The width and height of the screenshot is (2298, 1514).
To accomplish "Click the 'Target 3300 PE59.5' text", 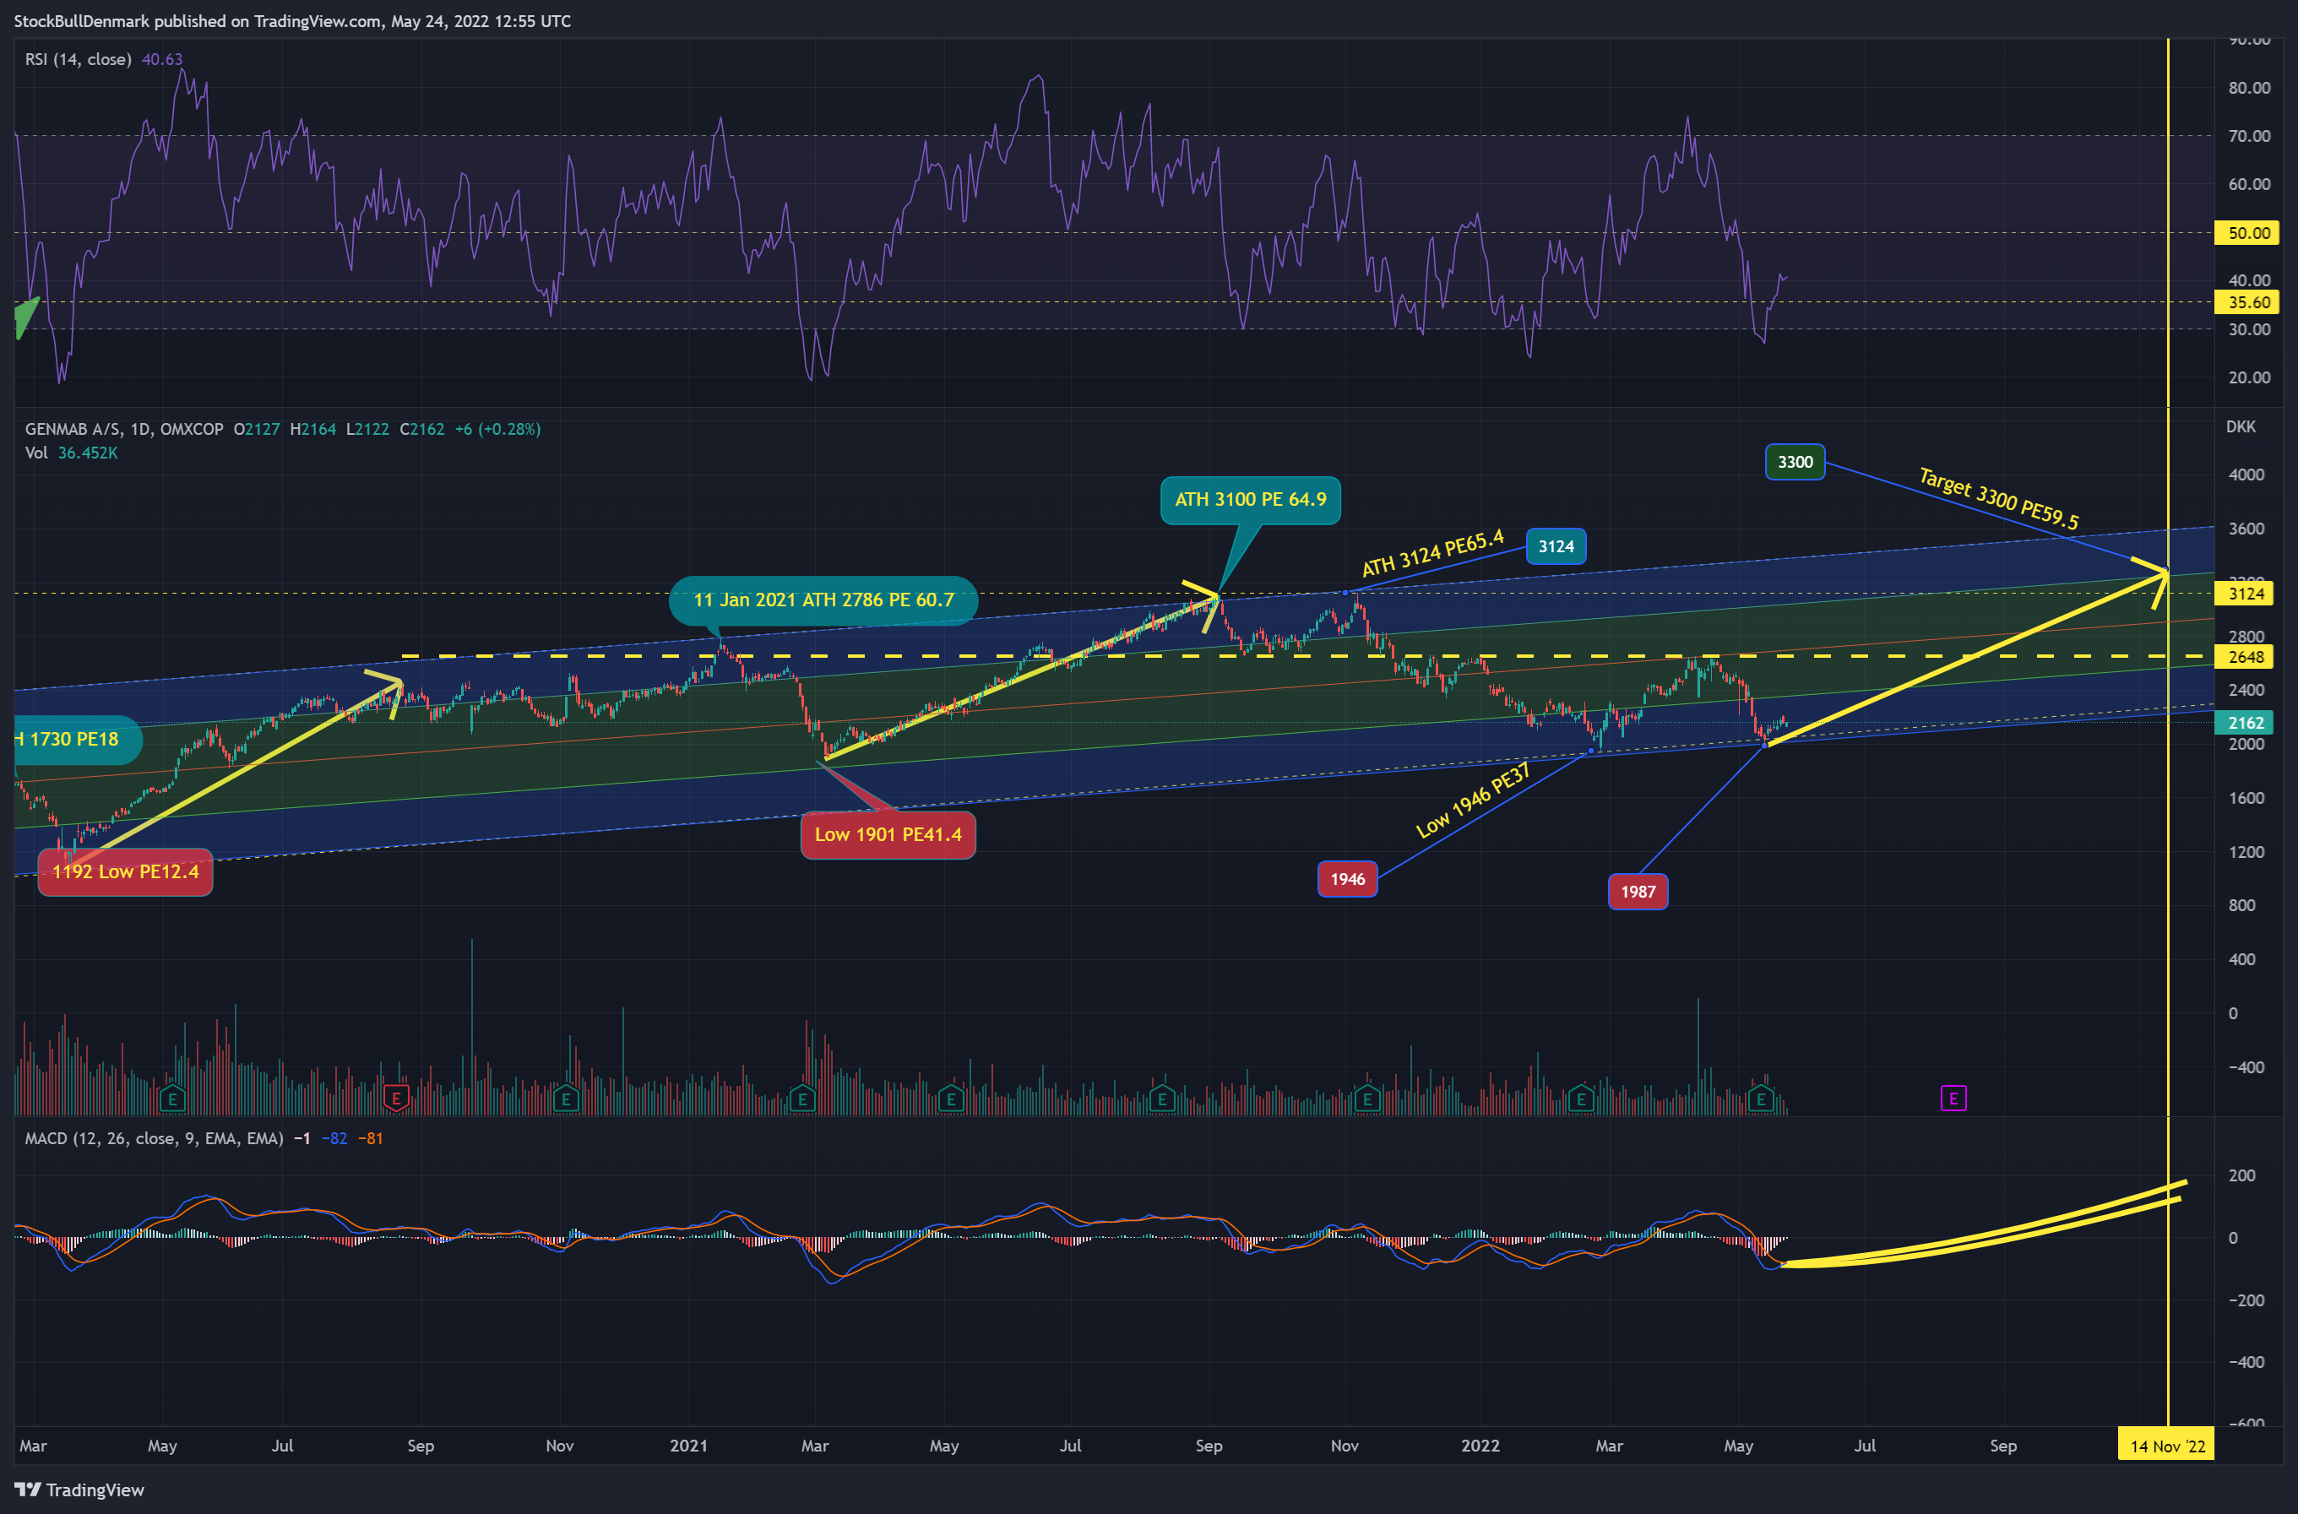I will 1999,498.
